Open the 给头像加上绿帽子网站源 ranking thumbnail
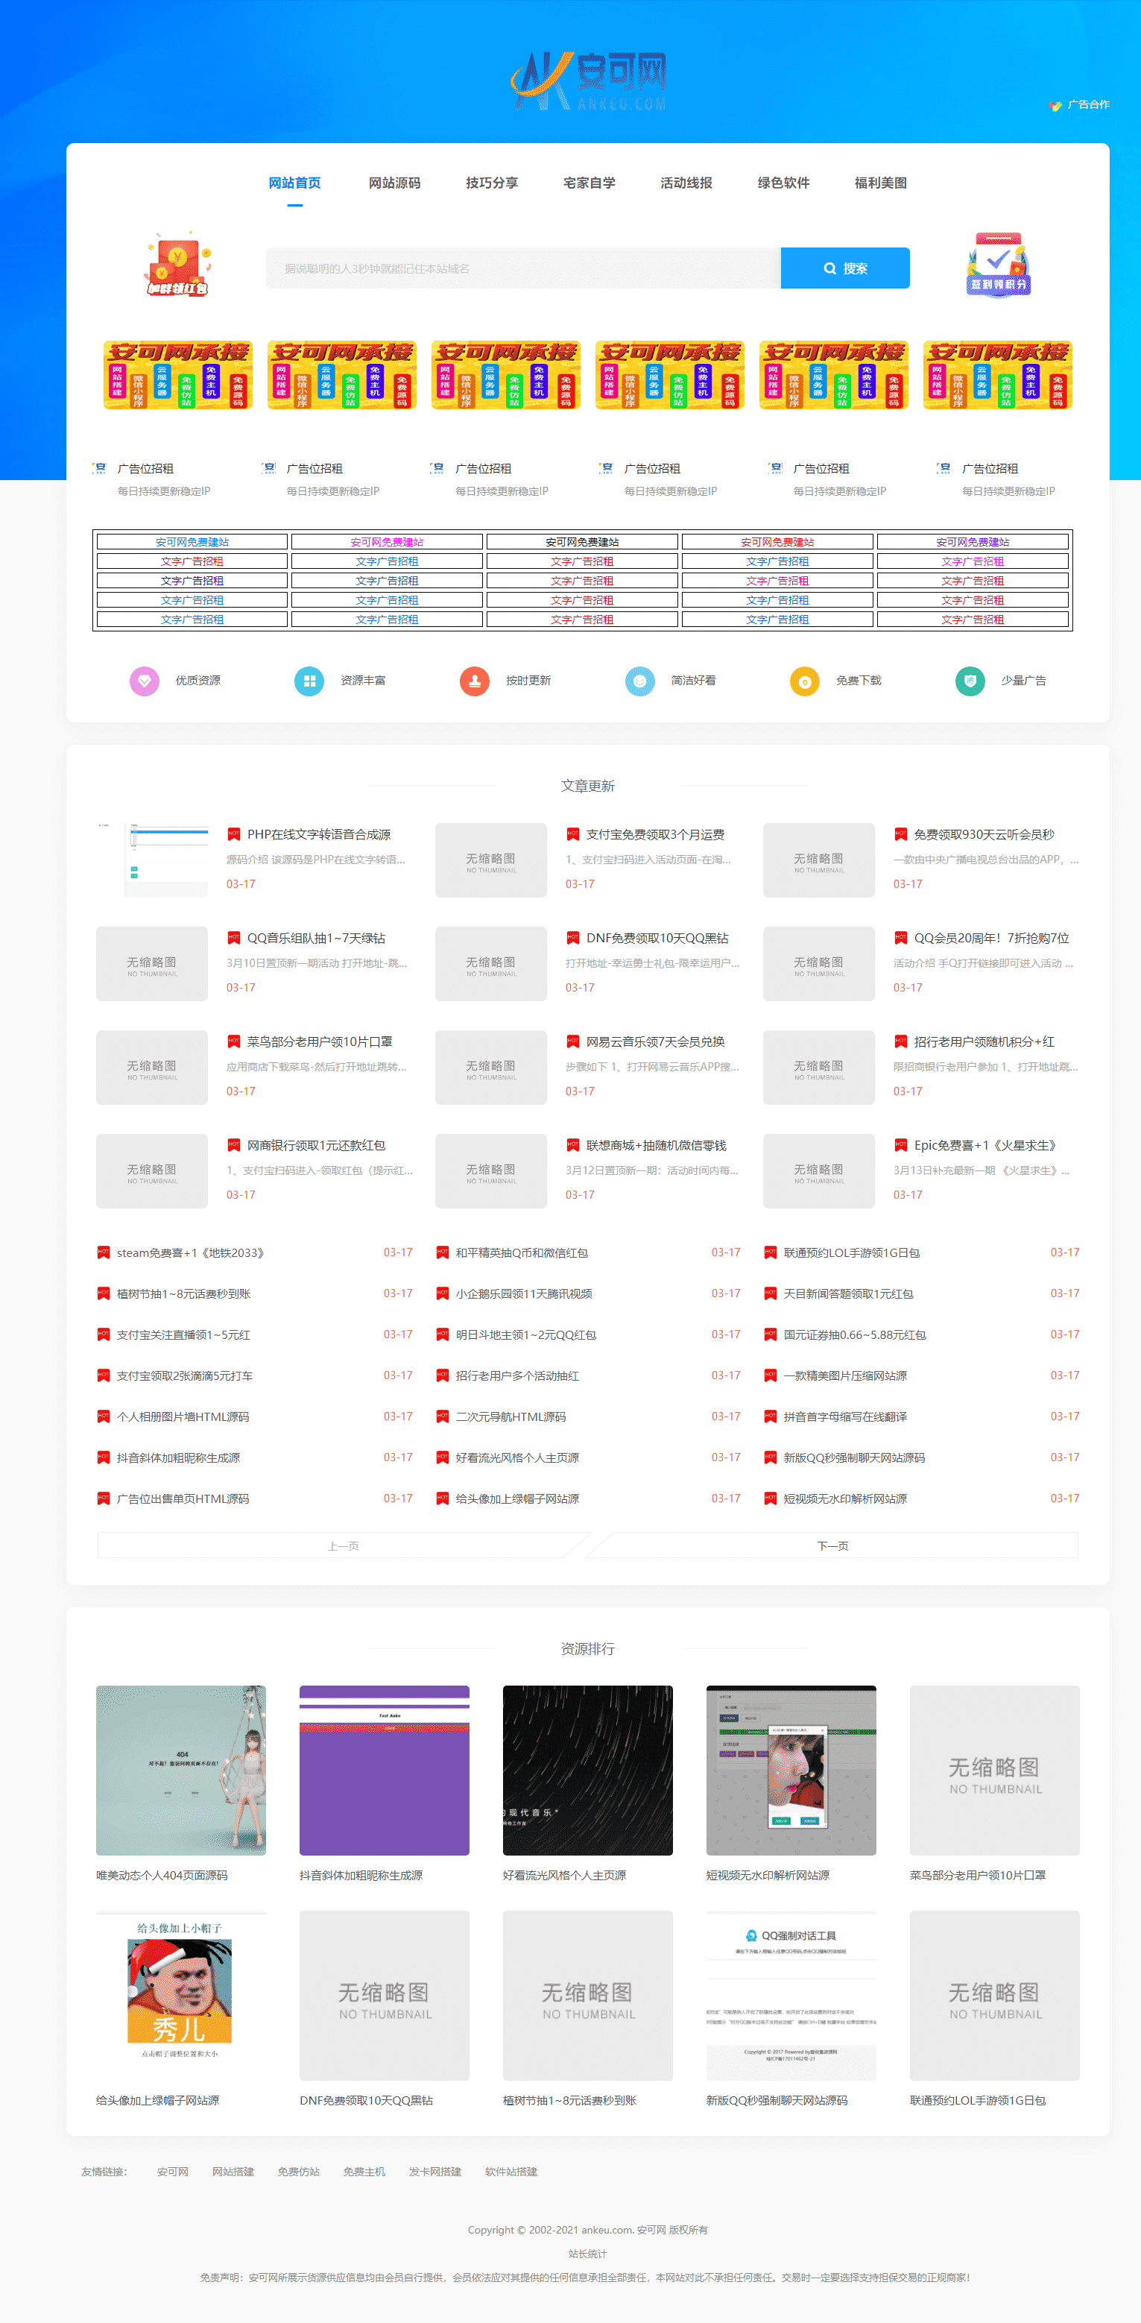The height and width of the screenshot is (2323, 1141). click(181, 1996)
